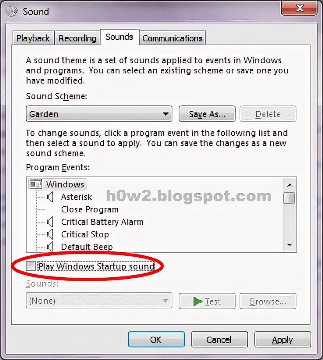The height and width of the screenshot is (360, 323).
Task: Click the Save As... button
Action: (207, 114)
